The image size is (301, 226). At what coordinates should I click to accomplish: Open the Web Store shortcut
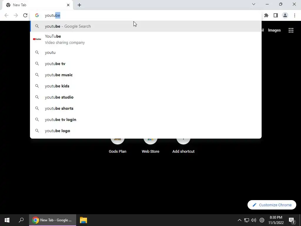point(150,146)
